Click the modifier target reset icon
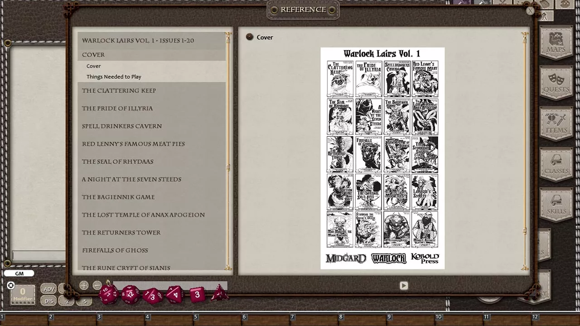Image resolution: width=580 pixels, height=326 pixels. coord(10,285)
